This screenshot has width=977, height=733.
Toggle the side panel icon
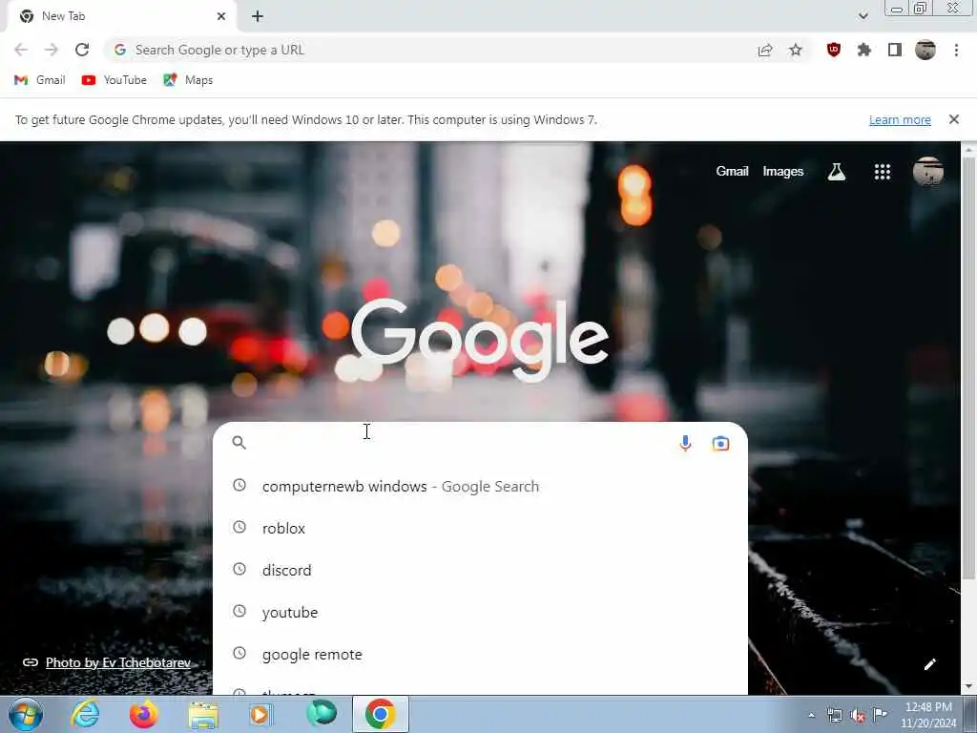(895, 50)
